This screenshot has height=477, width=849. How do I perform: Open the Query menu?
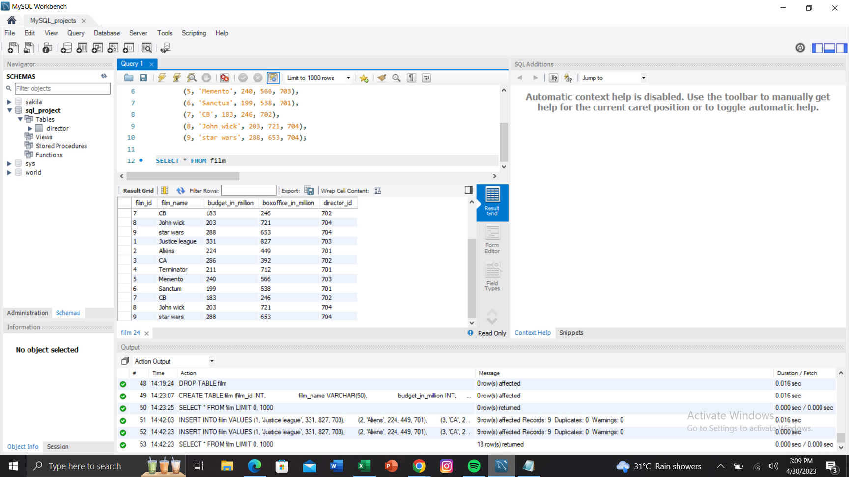click(76, 33)
